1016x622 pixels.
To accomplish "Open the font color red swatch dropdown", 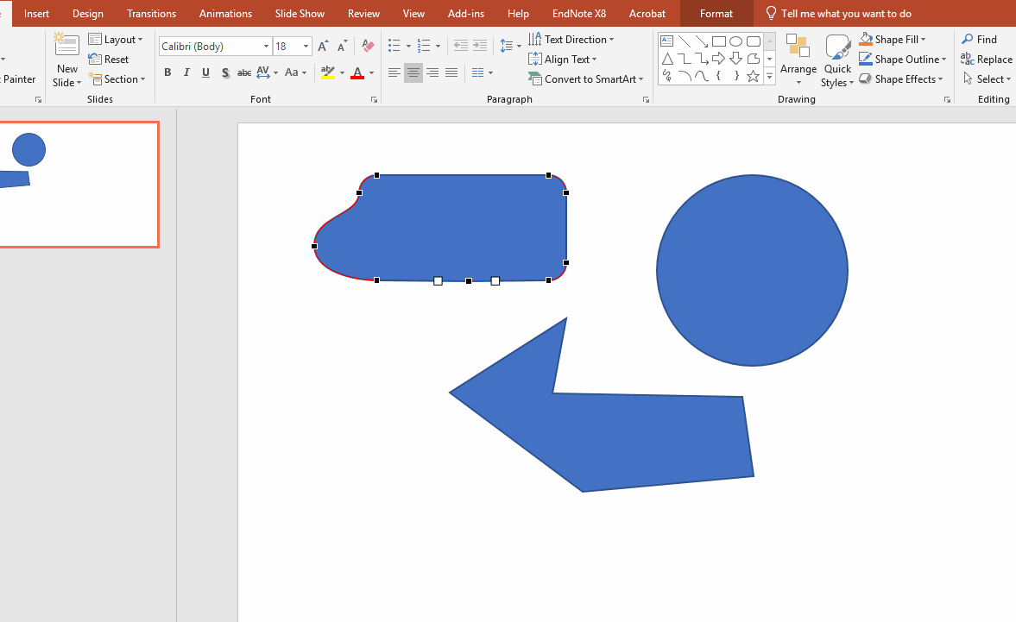I will pos(373,72).
